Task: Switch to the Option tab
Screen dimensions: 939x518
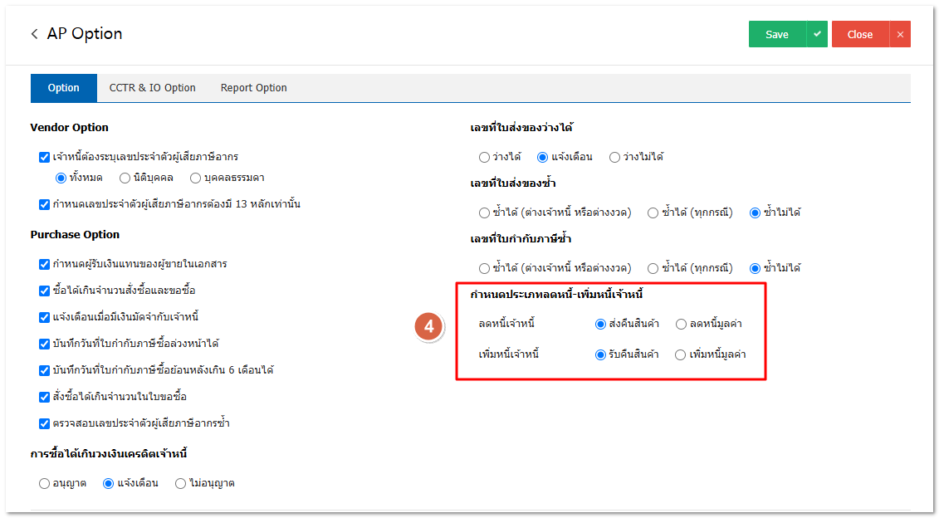Action: 63,88
